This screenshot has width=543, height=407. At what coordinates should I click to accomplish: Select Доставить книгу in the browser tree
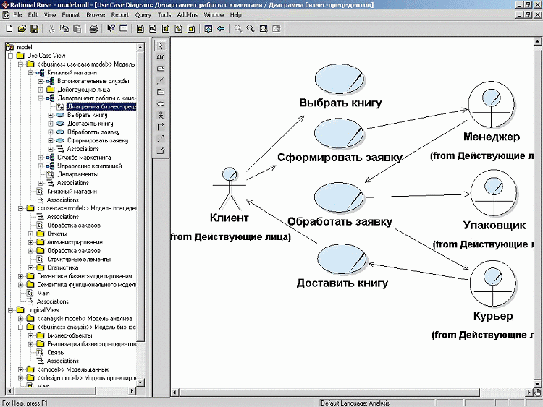tap(90, 124)
